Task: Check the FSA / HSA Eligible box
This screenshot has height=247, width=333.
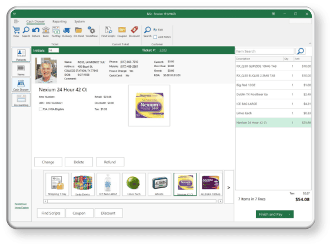Action: coord(41,109)
